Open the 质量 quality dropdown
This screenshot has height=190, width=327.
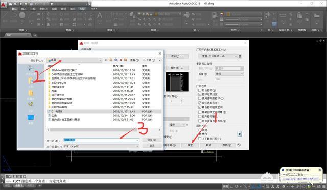(x=229, y=74)
